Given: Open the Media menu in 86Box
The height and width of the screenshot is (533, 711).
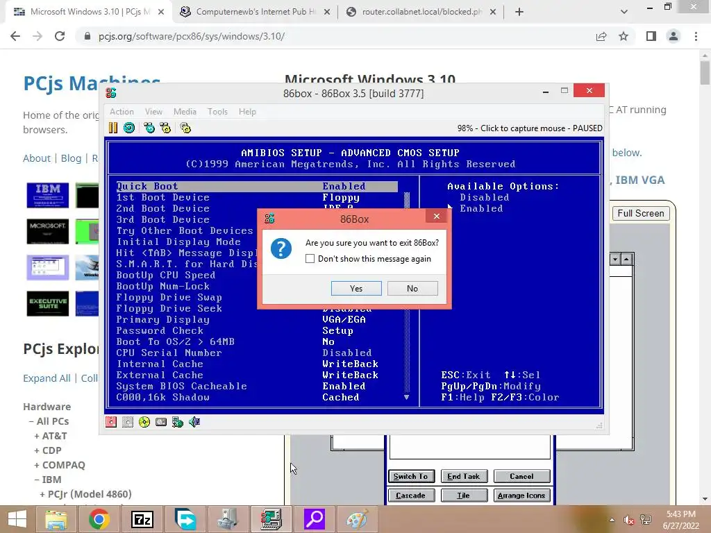Looking at the screenshot, I should pos(185,112).
